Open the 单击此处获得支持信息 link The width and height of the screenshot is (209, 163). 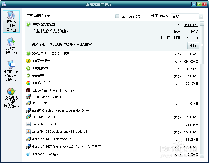click(x=51, y=31)
